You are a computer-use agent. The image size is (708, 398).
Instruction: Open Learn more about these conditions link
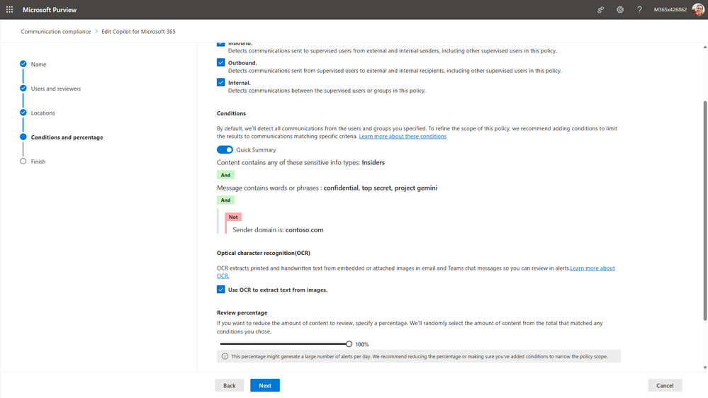403,136
